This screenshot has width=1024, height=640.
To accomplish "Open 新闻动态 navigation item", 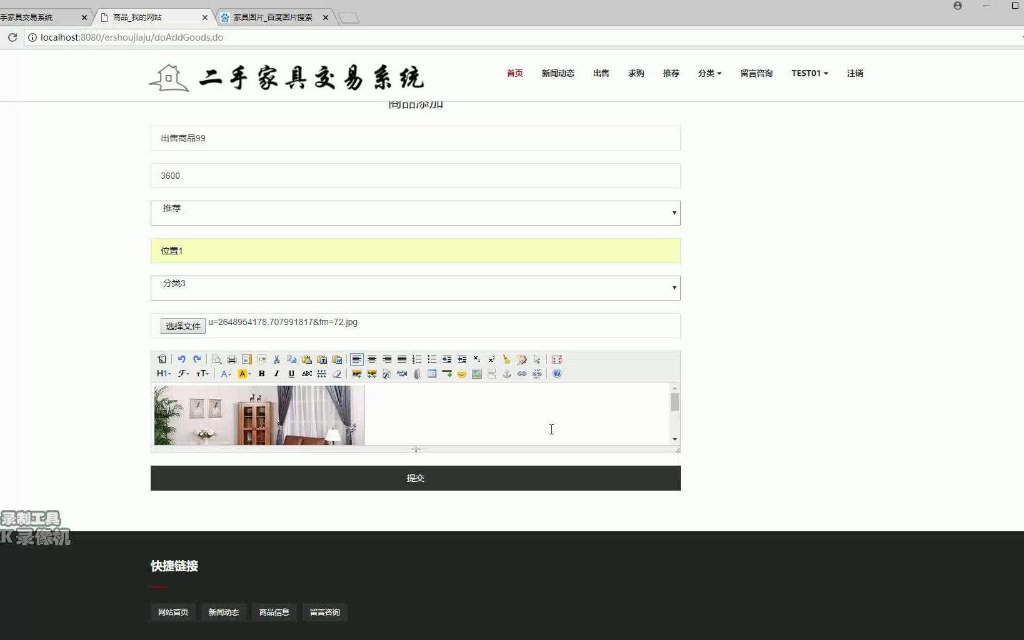I will point(558,73).
